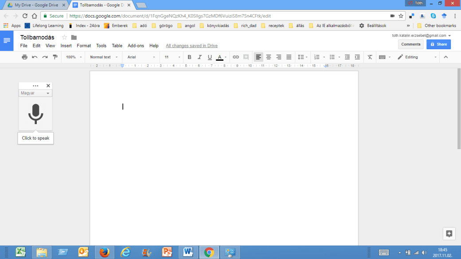Enable center text alignment
This screenshot has height=259, width=461.
click(x=269, y=57)
